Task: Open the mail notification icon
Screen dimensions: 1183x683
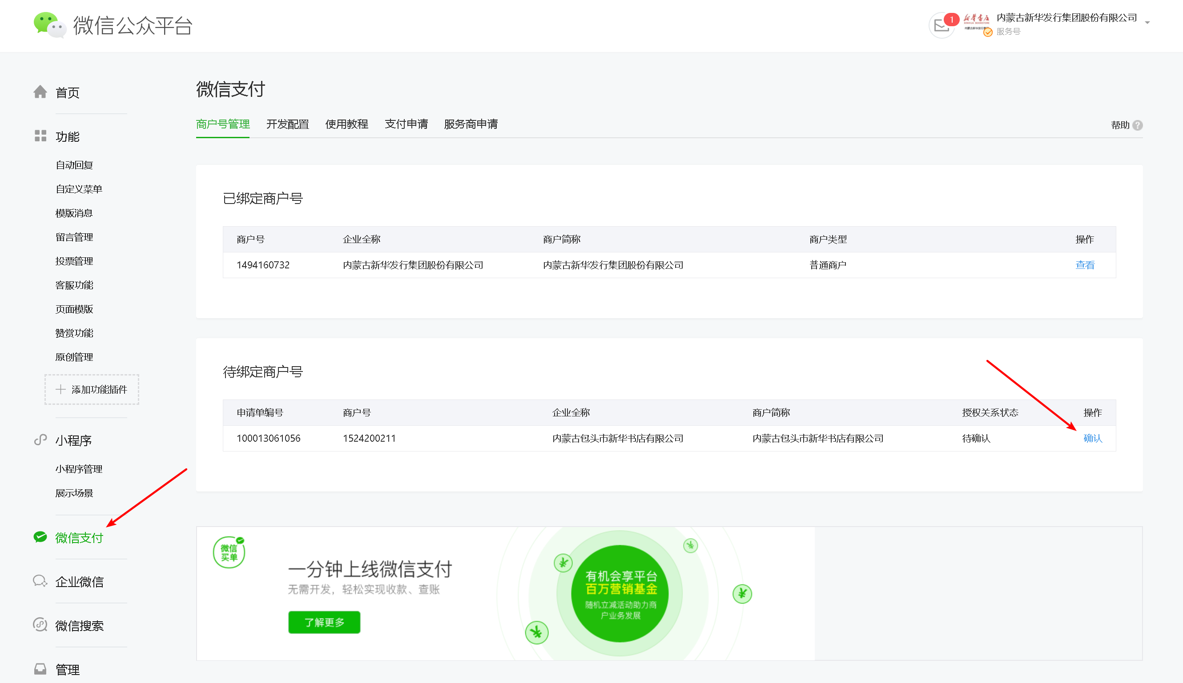Action: tap(941, 25)
